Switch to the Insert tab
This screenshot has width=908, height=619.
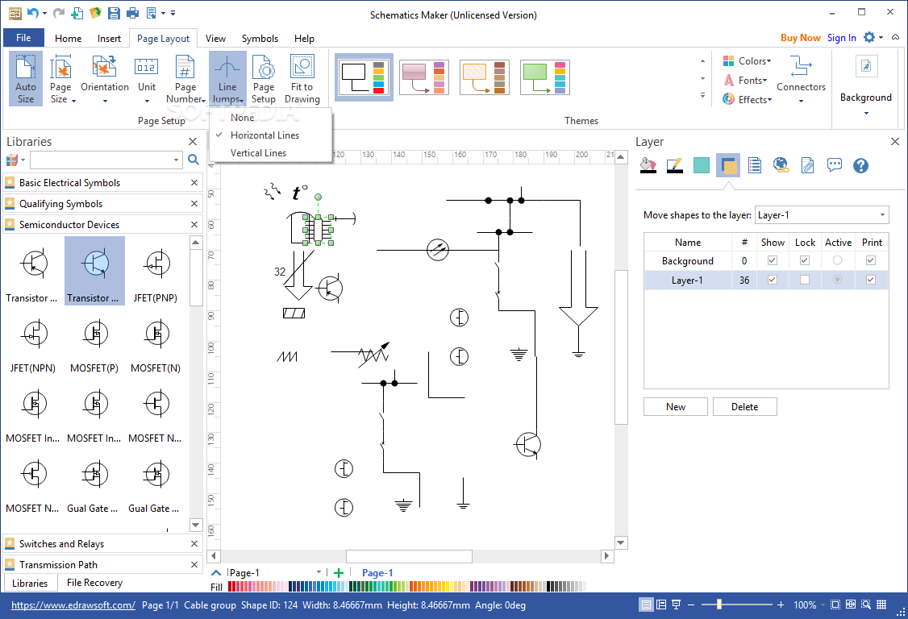(x=109, y=38)
